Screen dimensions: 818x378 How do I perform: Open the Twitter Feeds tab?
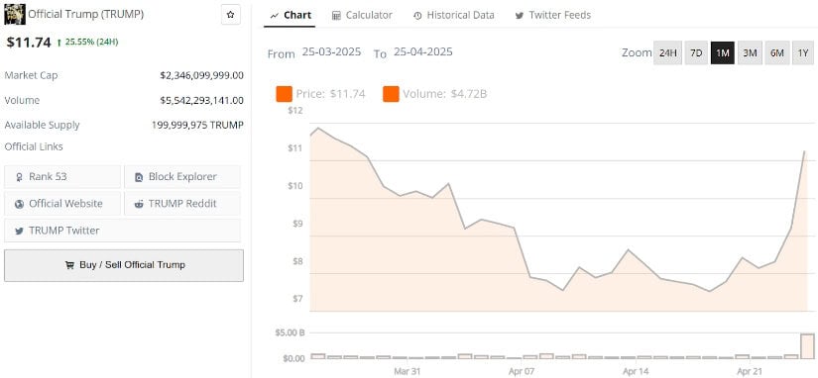pyautogui.click(x=553, y=15)
